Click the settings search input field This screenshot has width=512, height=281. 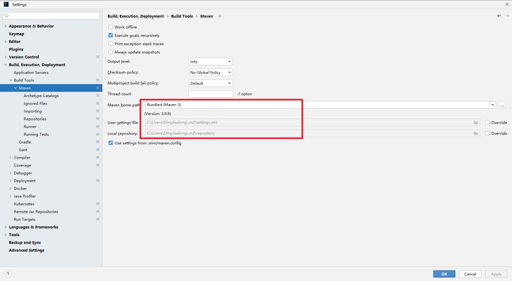click(x=51, y=16)
